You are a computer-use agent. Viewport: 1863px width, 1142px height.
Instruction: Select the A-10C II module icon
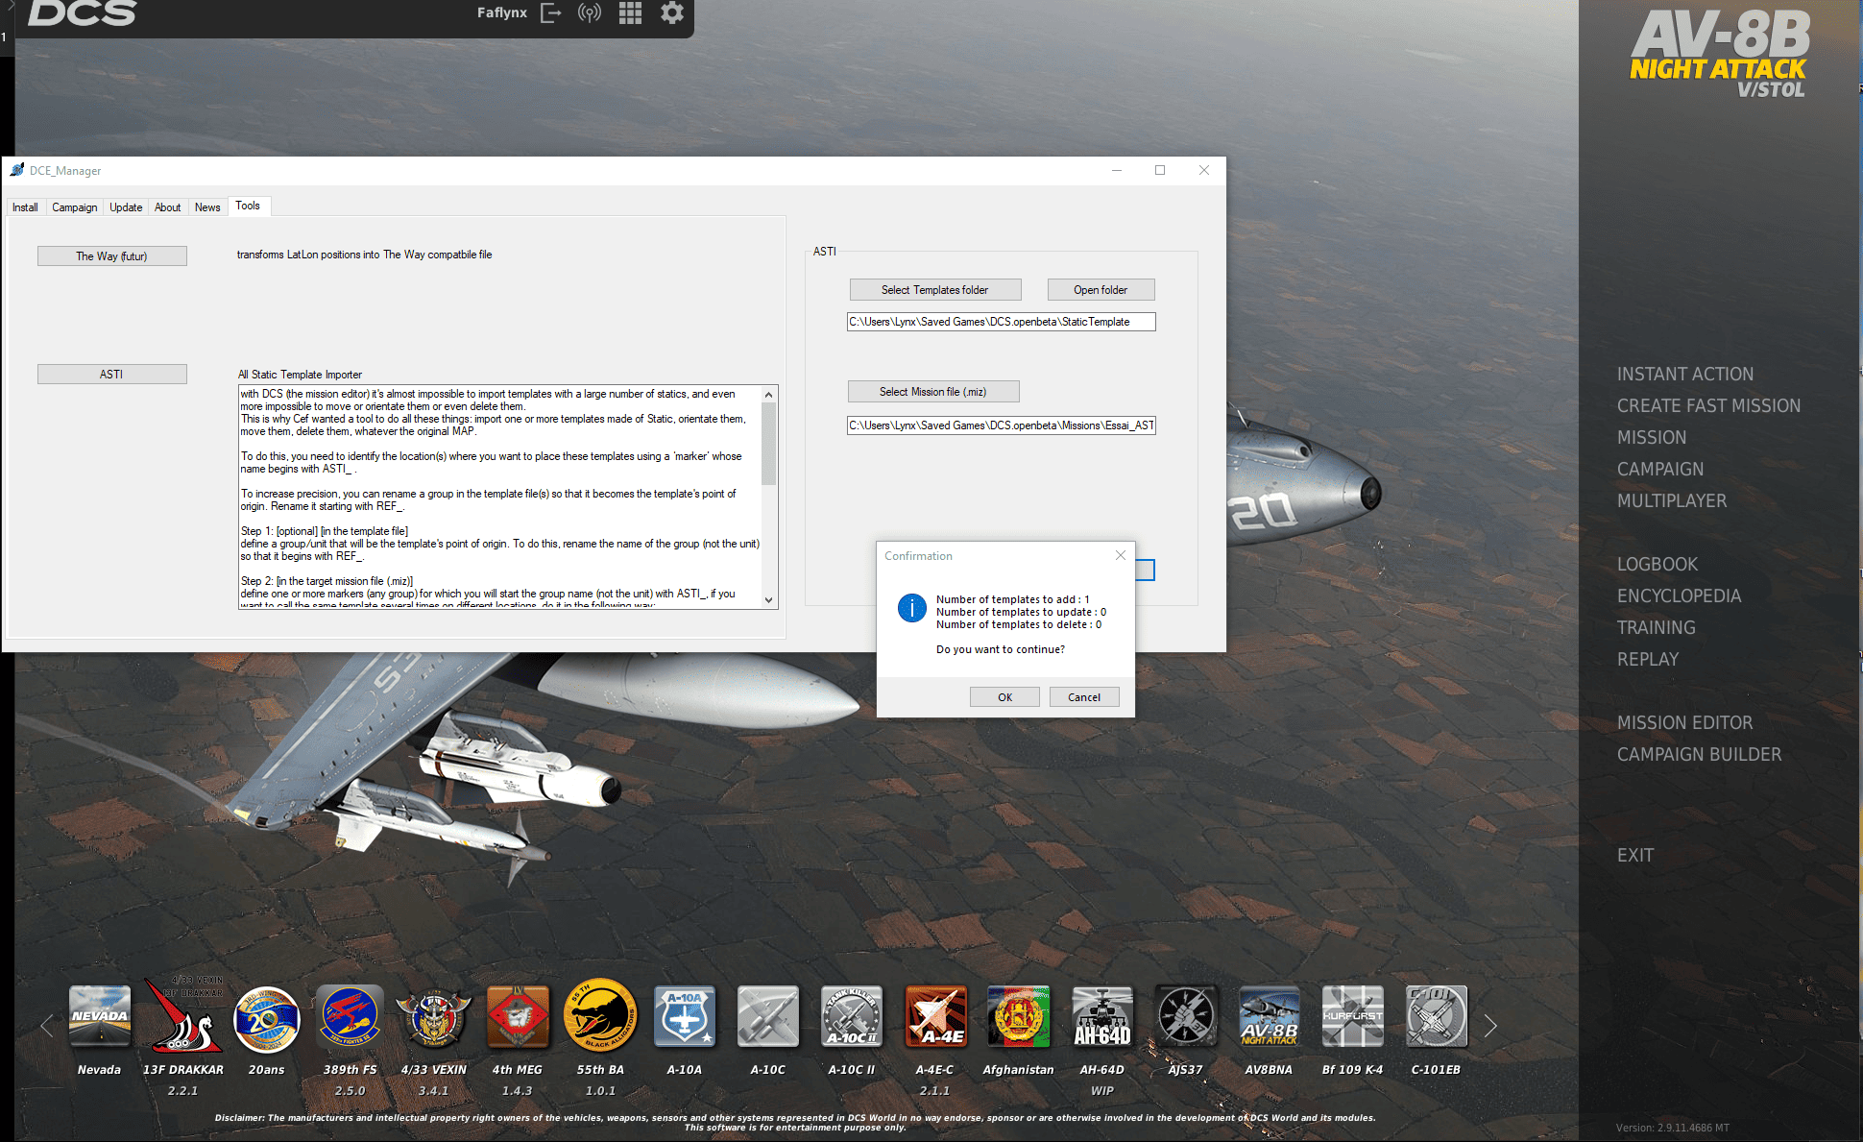coord(852,1016)
